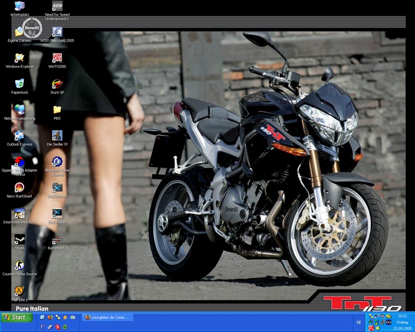415x332 pixels.
Task: Switch to the youngbiker.de taskbar window
Action: 108,317
